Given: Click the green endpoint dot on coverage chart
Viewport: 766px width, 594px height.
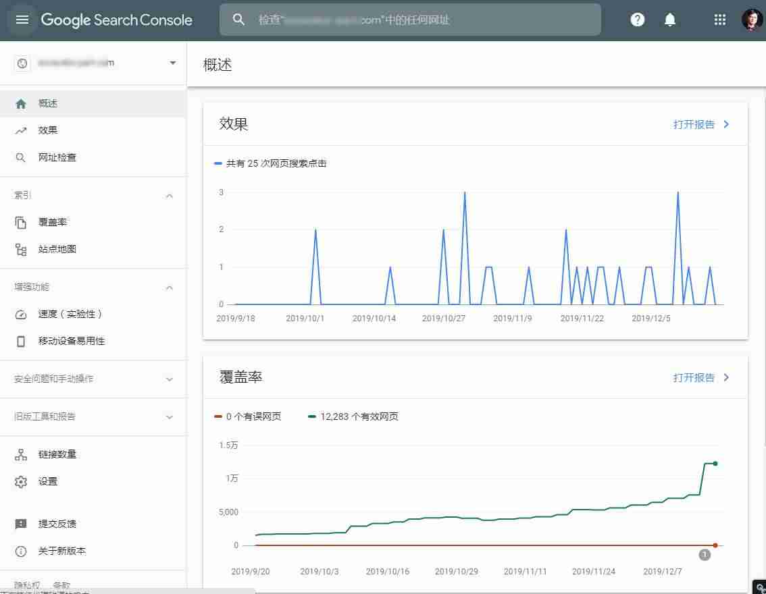Looking at the screenshot, I should (715, 463).
